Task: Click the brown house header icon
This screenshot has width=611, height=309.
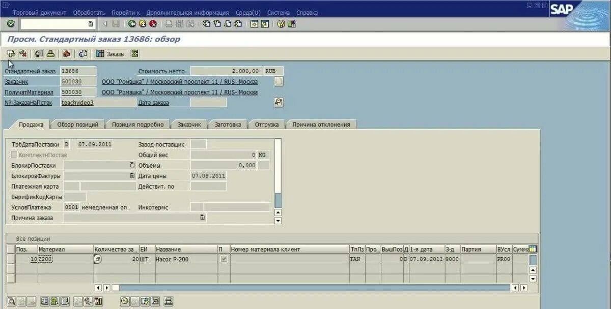Action: pos(67,53)
